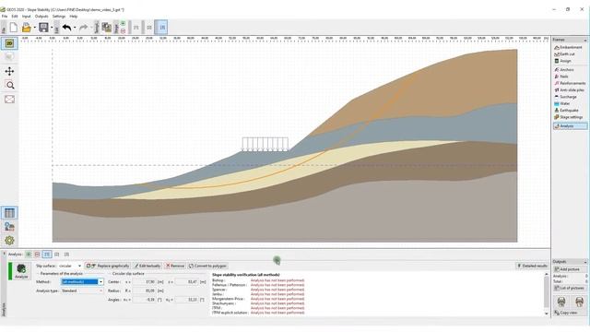This screenshot has width=590, height=332.
Task: Open the Help menu
Action: [74, 17]
